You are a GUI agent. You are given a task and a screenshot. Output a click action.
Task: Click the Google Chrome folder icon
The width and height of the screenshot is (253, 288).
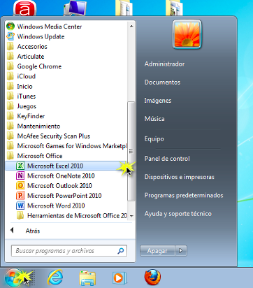10,66
